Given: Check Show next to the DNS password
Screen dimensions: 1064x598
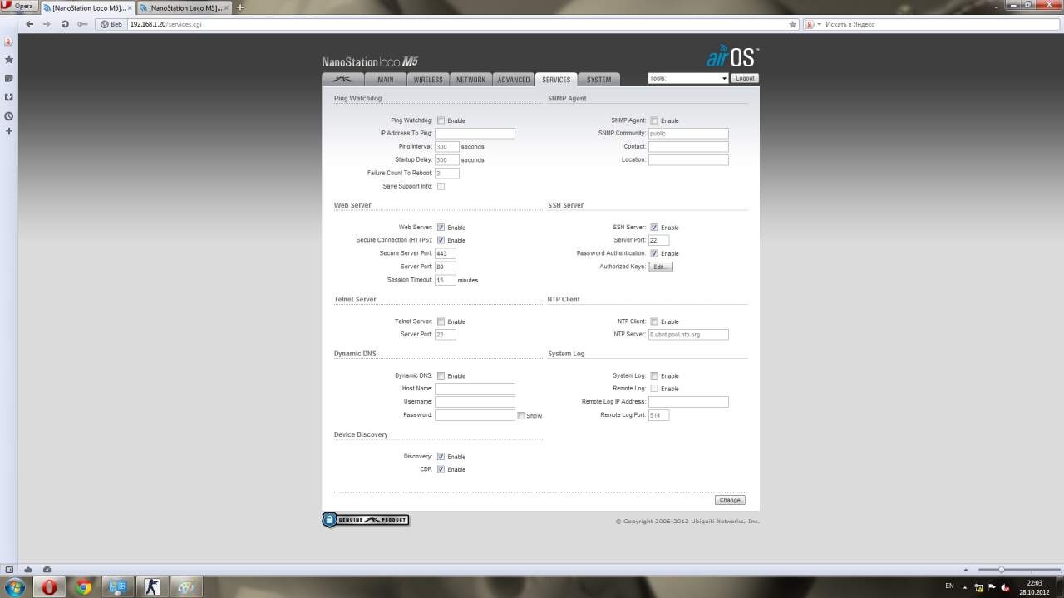Looking at the screenshot, I should coord(521,415).
